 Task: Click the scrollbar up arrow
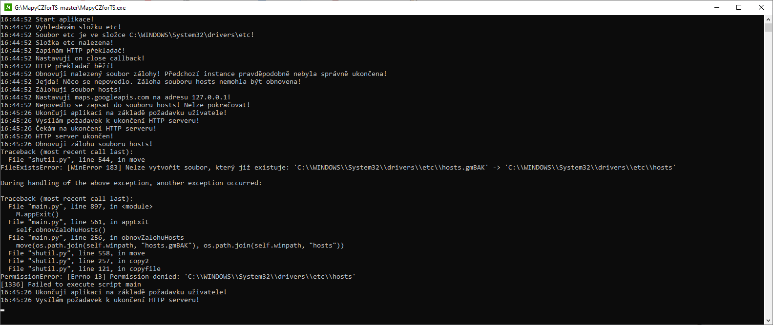(769, 19)
